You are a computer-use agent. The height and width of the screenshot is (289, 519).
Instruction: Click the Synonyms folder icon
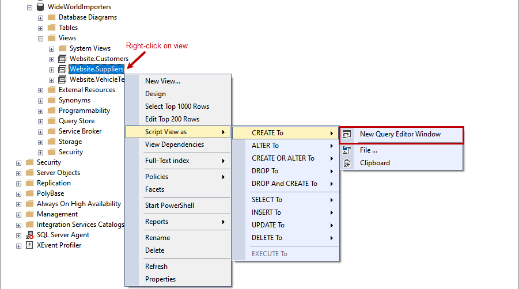tap(52, 100)
